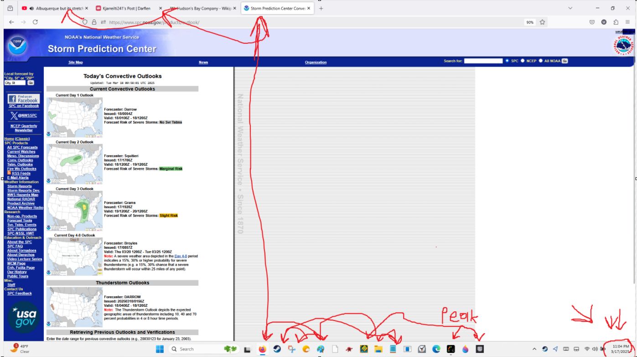Image resolution: width=637 pixels, height=357 pixels.
Task: Open Enh. Fujita Page link
Action: [21, 268]
